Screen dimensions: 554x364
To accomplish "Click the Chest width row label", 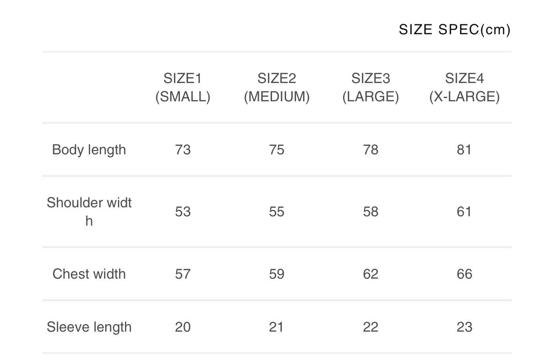I will [x=89, y=274].
